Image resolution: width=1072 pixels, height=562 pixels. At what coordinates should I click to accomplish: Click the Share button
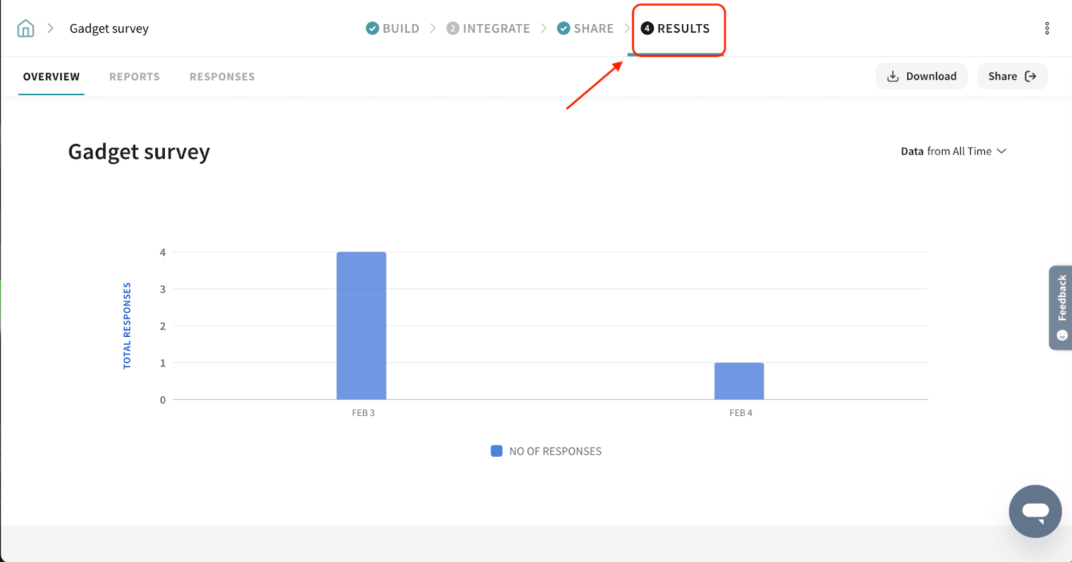1012,76
